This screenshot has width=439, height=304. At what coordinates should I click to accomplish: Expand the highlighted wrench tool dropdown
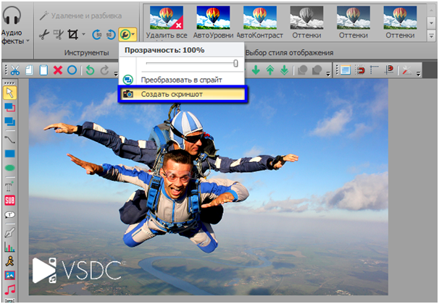(x=135, y=34)
